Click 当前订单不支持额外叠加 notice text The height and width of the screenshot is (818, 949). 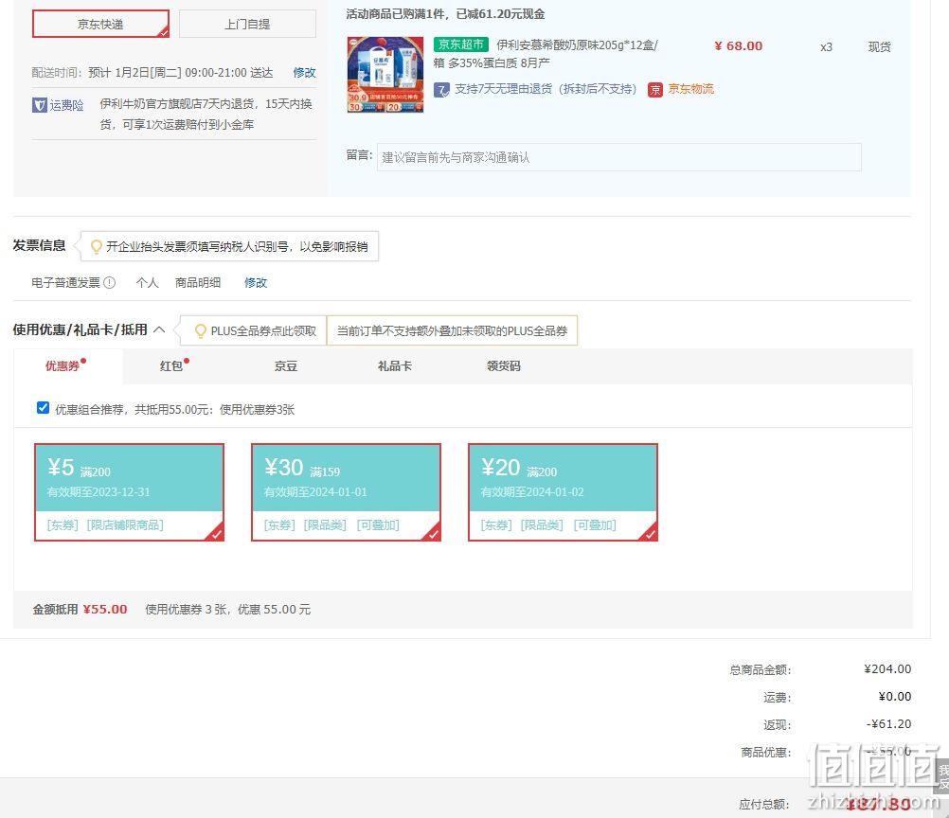[452, 331]
